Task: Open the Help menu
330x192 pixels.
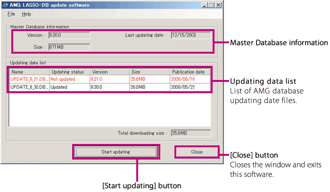Action: [x=26, y=14]
